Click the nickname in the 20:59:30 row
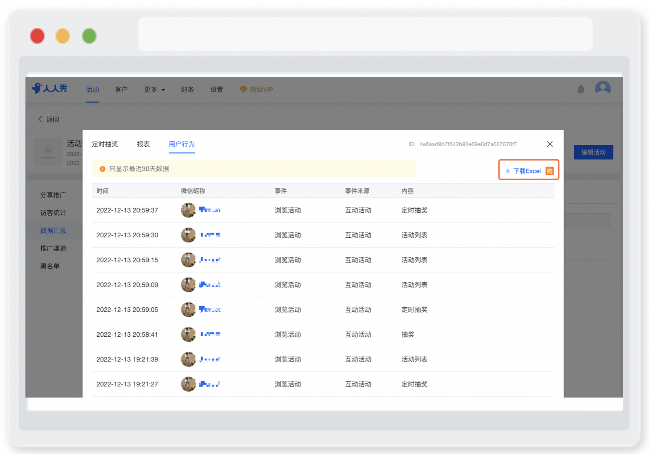 pyautogui.click(x=210, y=235)
